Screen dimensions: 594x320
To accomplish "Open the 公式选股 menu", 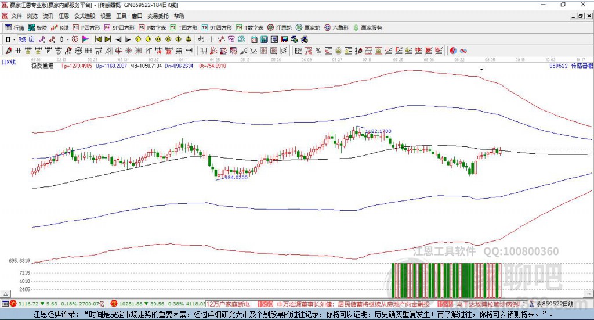I will [x=84, y=16].
